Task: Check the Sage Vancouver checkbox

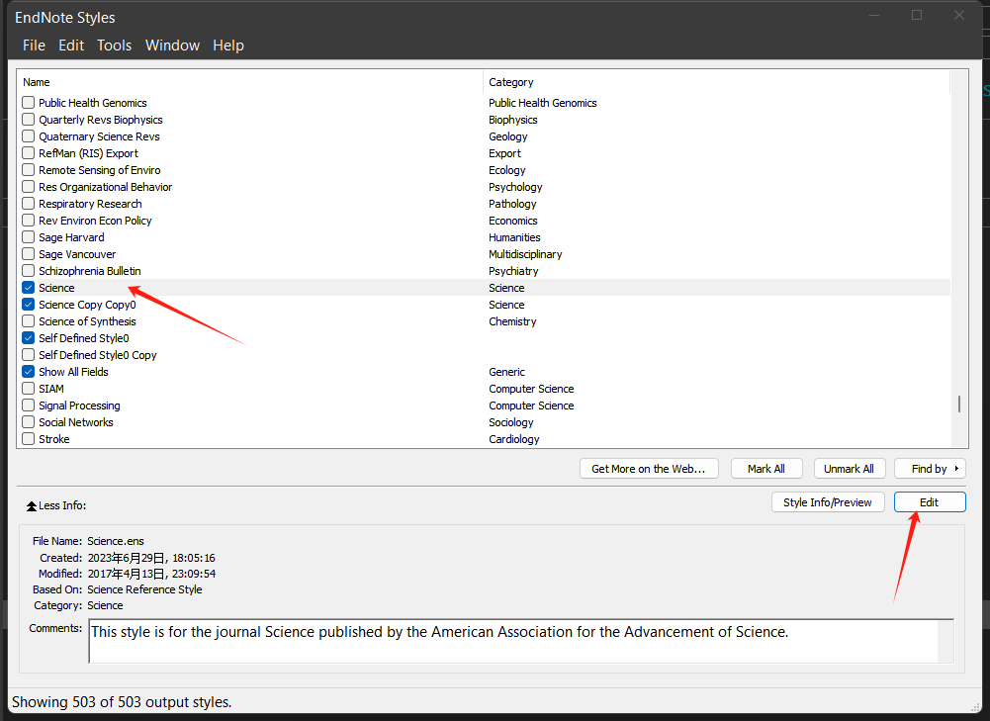Action: click(x=29, y=254)
